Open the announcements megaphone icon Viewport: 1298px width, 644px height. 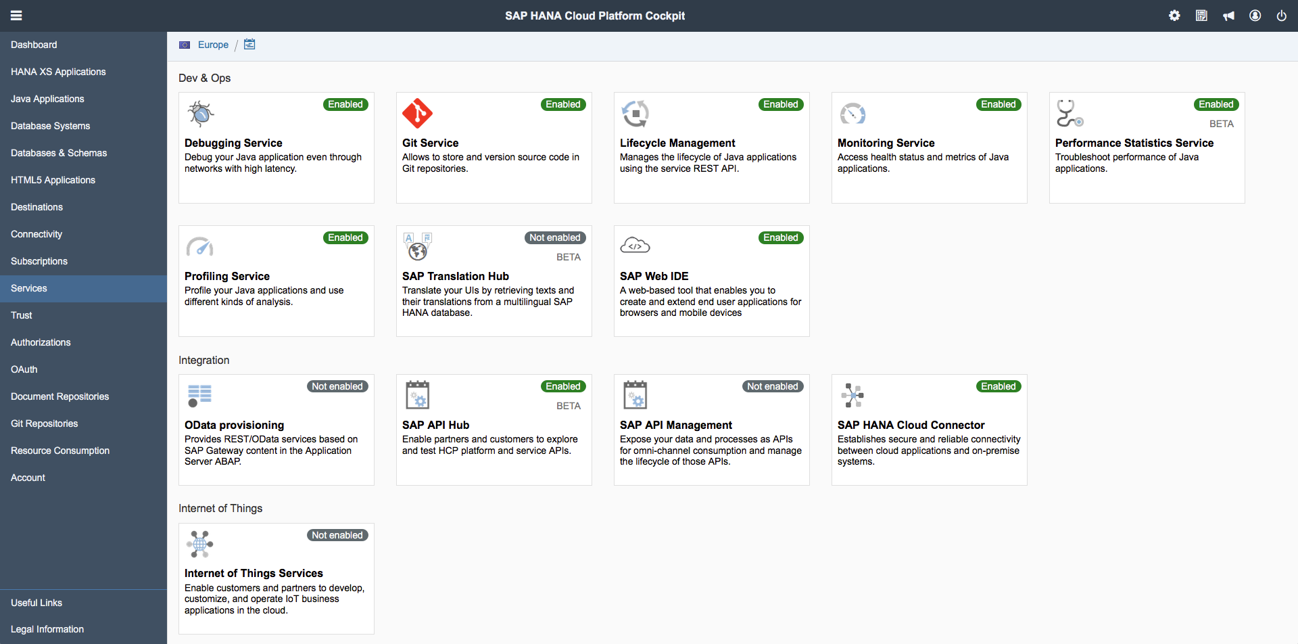pos(1228,16)
